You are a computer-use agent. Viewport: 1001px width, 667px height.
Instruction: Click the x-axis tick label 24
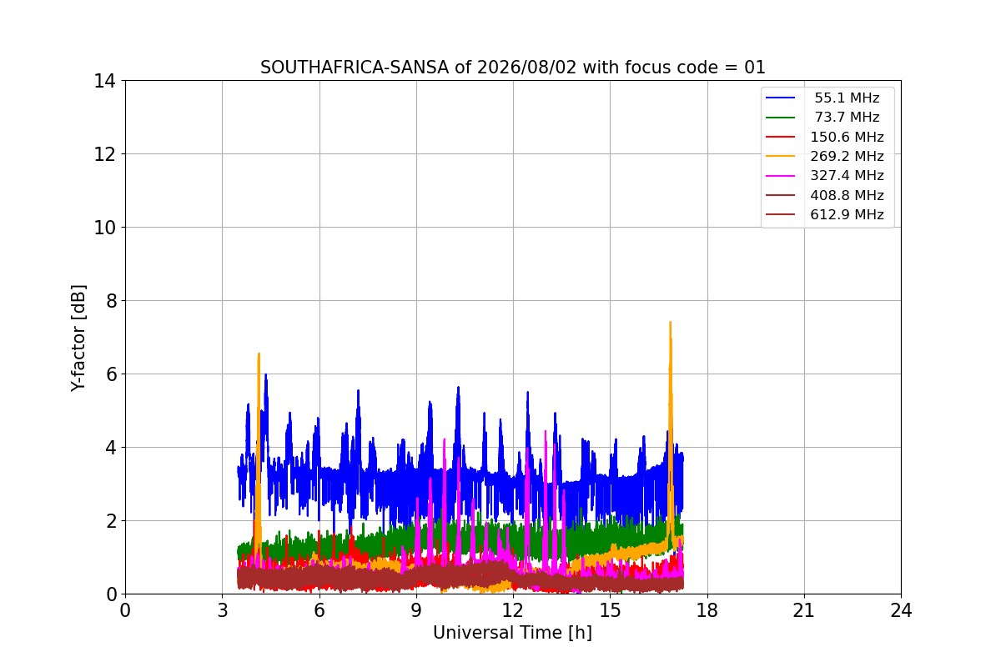point(901,610)
